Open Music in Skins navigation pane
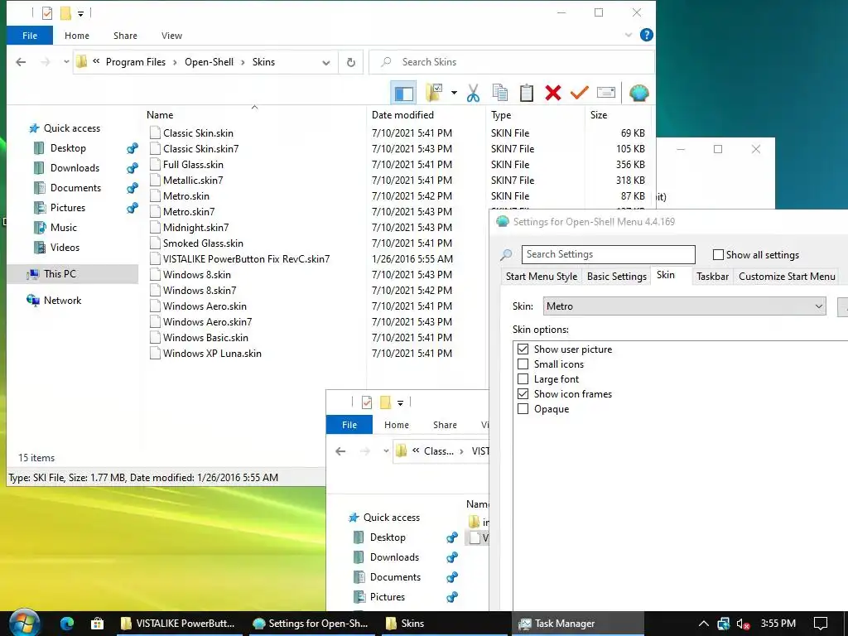This screenshot has height=636, width=848. click(x=63, y=228)
